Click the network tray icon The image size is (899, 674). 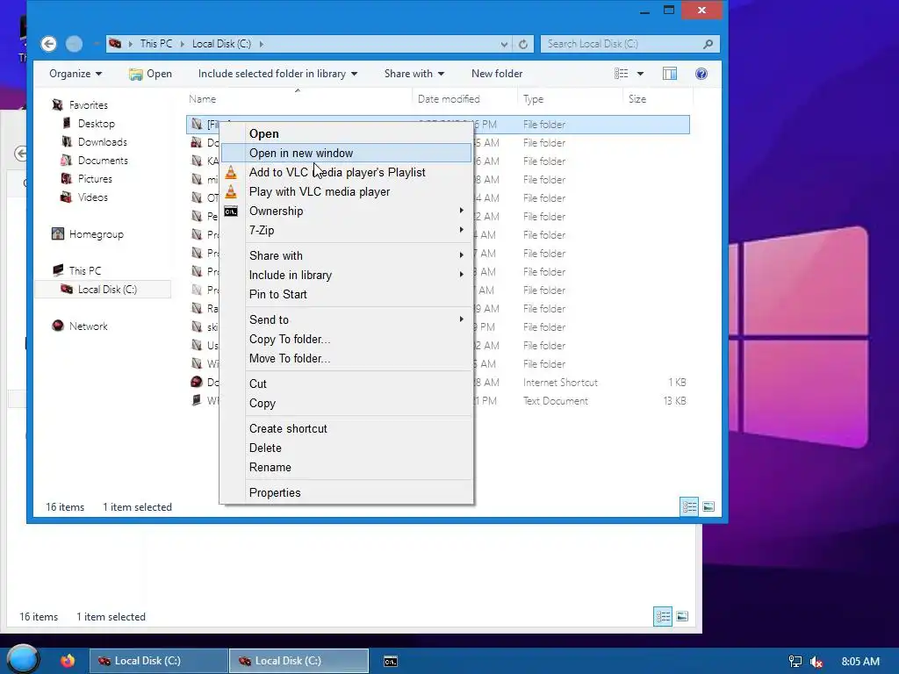tap(795, 662)
